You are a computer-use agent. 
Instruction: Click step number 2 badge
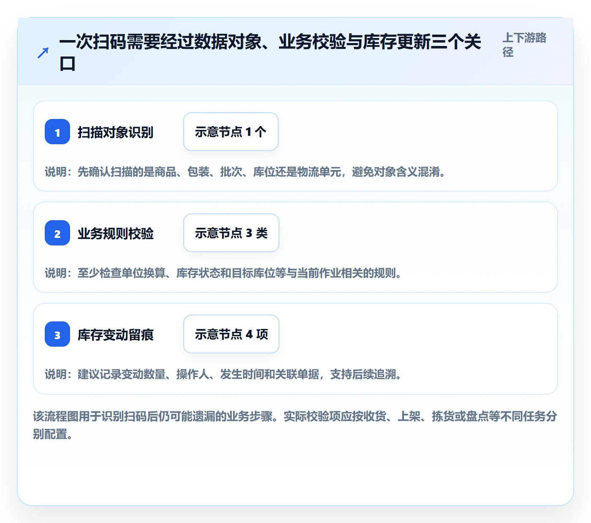click(57, 233)
